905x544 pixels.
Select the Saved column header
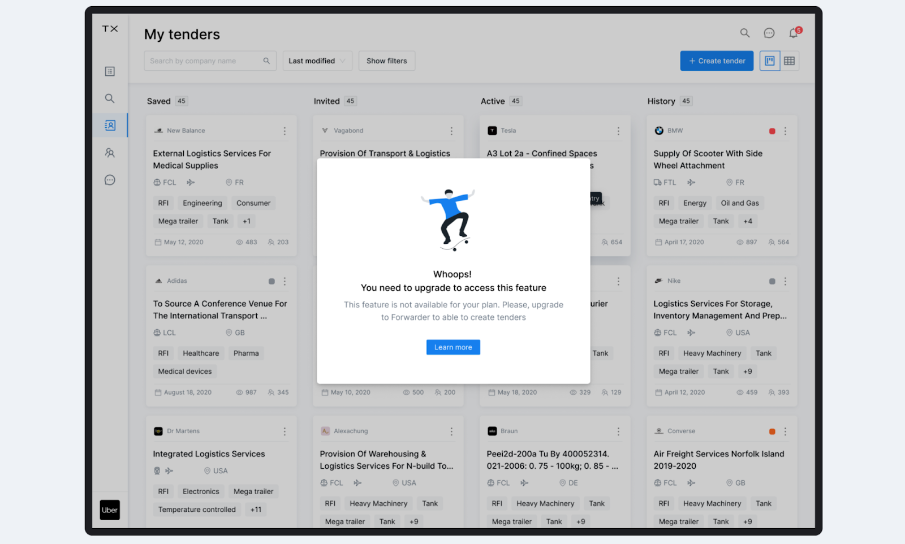158,101
